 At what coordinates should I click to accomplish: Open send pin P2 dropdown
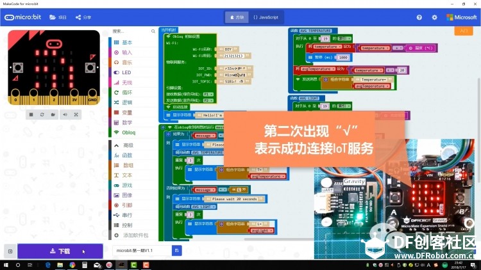click(208, 100)
